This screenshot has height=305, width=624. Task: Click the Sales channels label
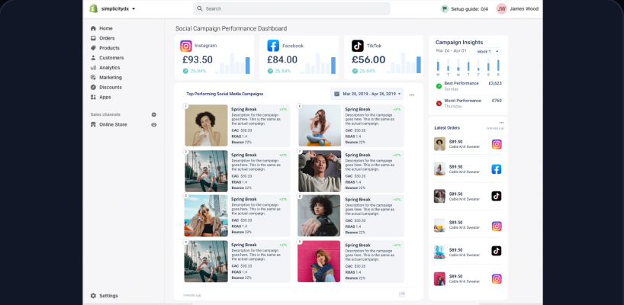point(105,114)
